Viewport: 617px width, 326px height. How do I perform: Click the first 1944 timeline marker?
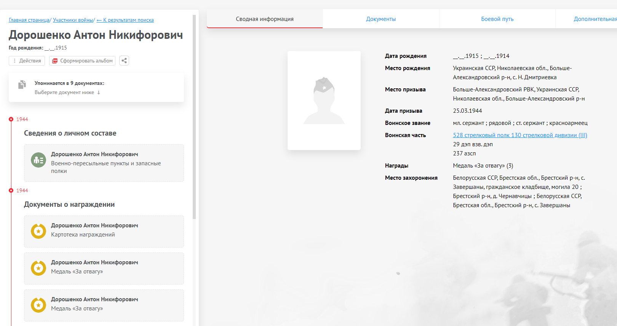tap(11, 119)
